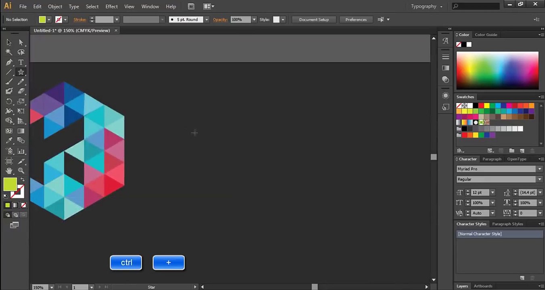The height and width of the screenshot is (290, 545).
Task: Set paint mode to Color
Action: pos(7,205)
